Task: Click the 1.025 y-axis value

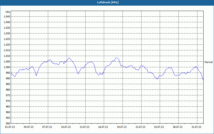Action: (x=7, y=39)
